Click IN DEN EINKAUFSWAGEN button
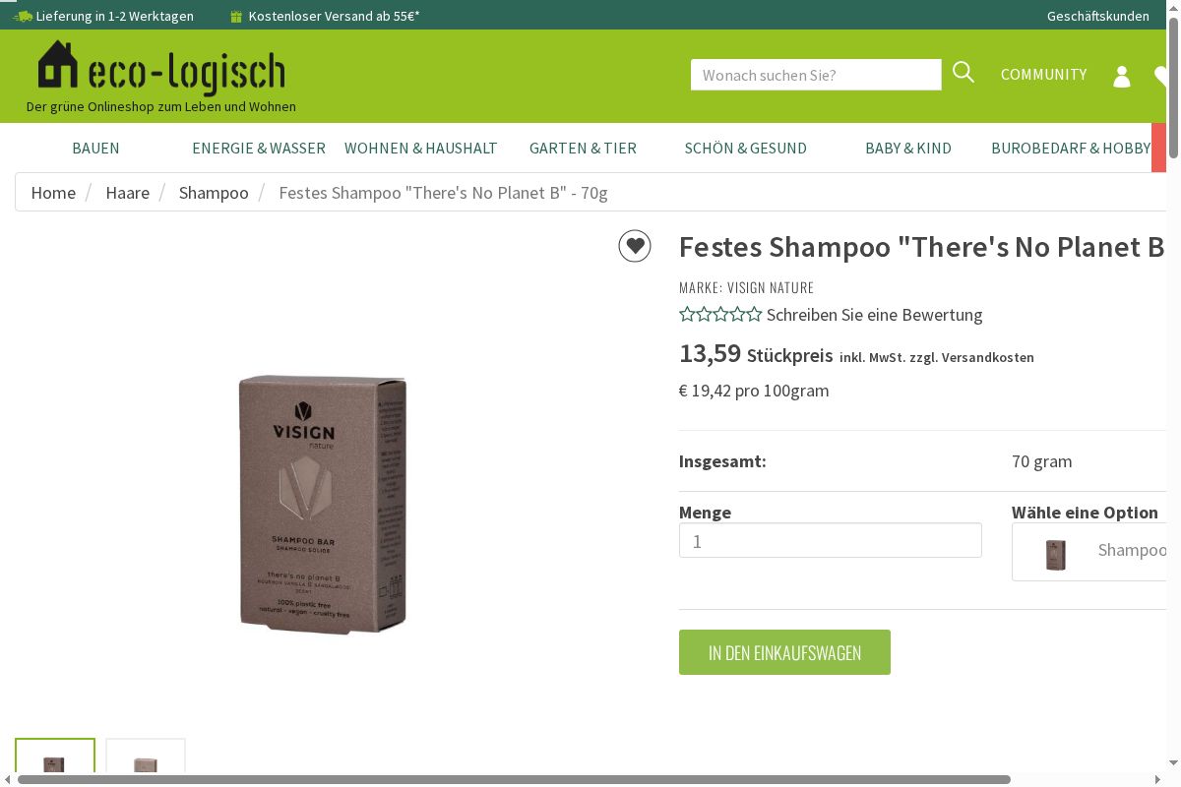The width and height of the screenshot is (1181, 787). pyautogui.click(x=784, y=652)
